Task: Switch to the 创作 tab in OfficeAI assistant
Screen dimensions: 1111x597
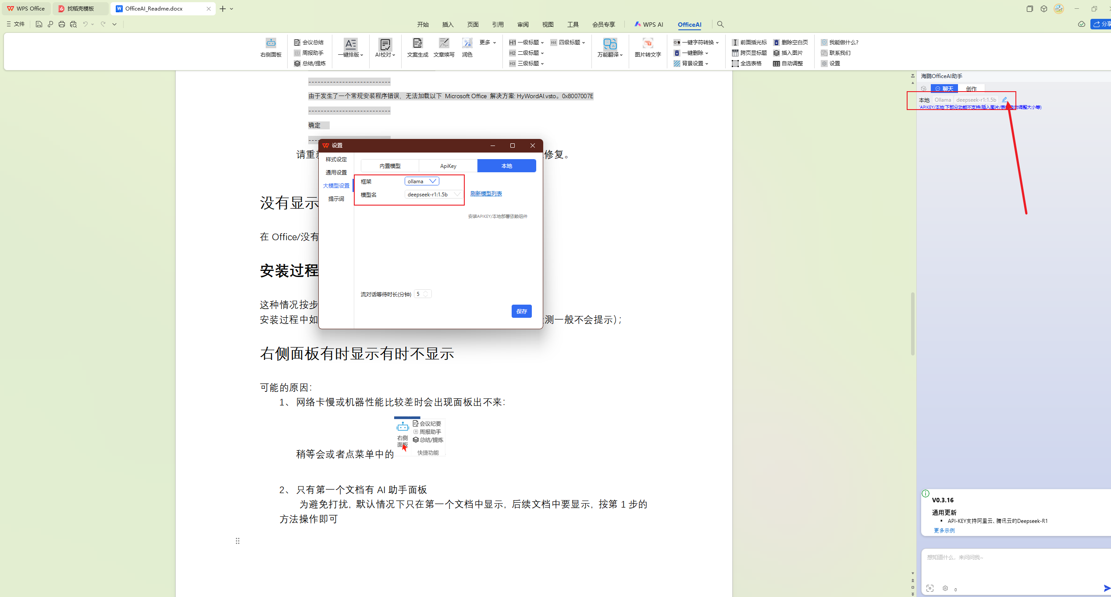Action: click(x=972, y=88)
